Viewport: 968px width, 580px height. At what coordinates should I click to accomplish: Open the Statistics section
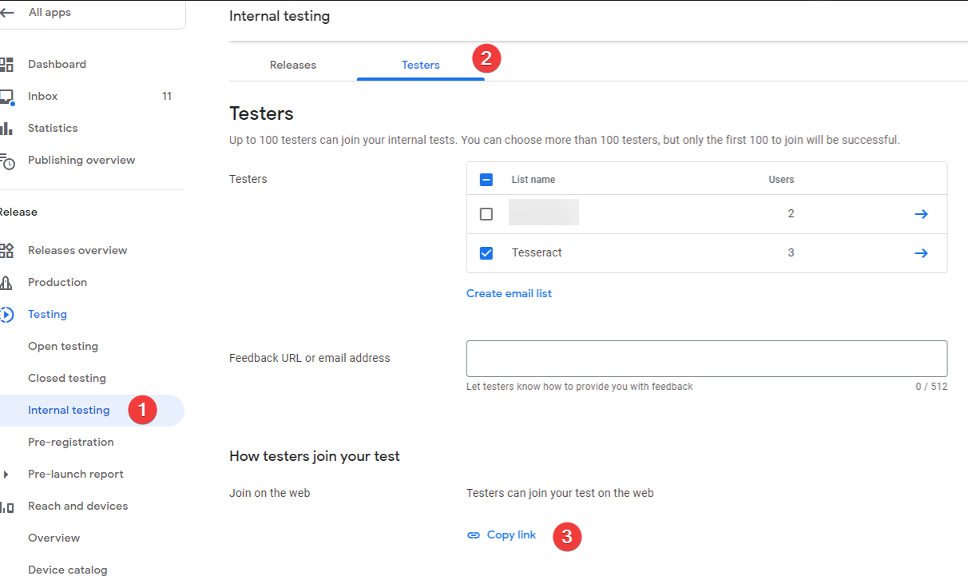pos(53,128)
